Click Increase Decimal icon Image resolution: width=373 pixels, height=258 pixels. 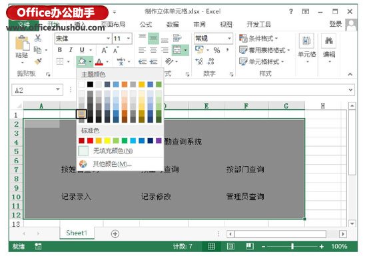click(x=199, y=61)
